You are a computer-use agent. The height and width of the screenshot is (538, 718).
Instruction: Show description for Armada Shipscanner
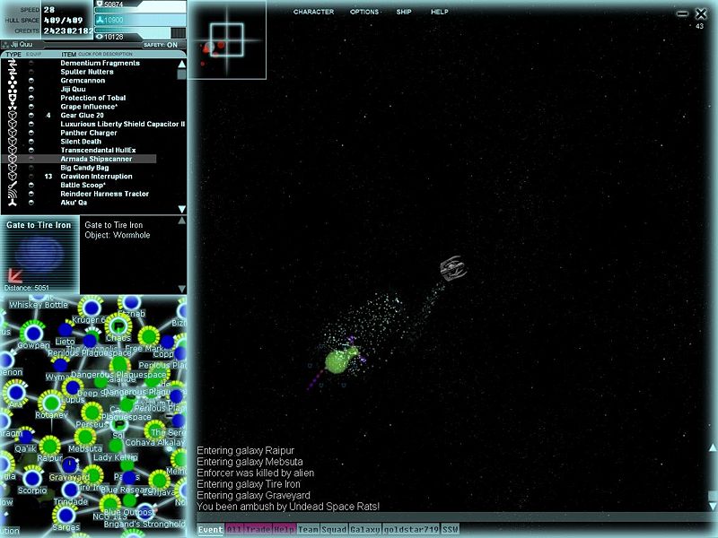click(x=96, y=159)
